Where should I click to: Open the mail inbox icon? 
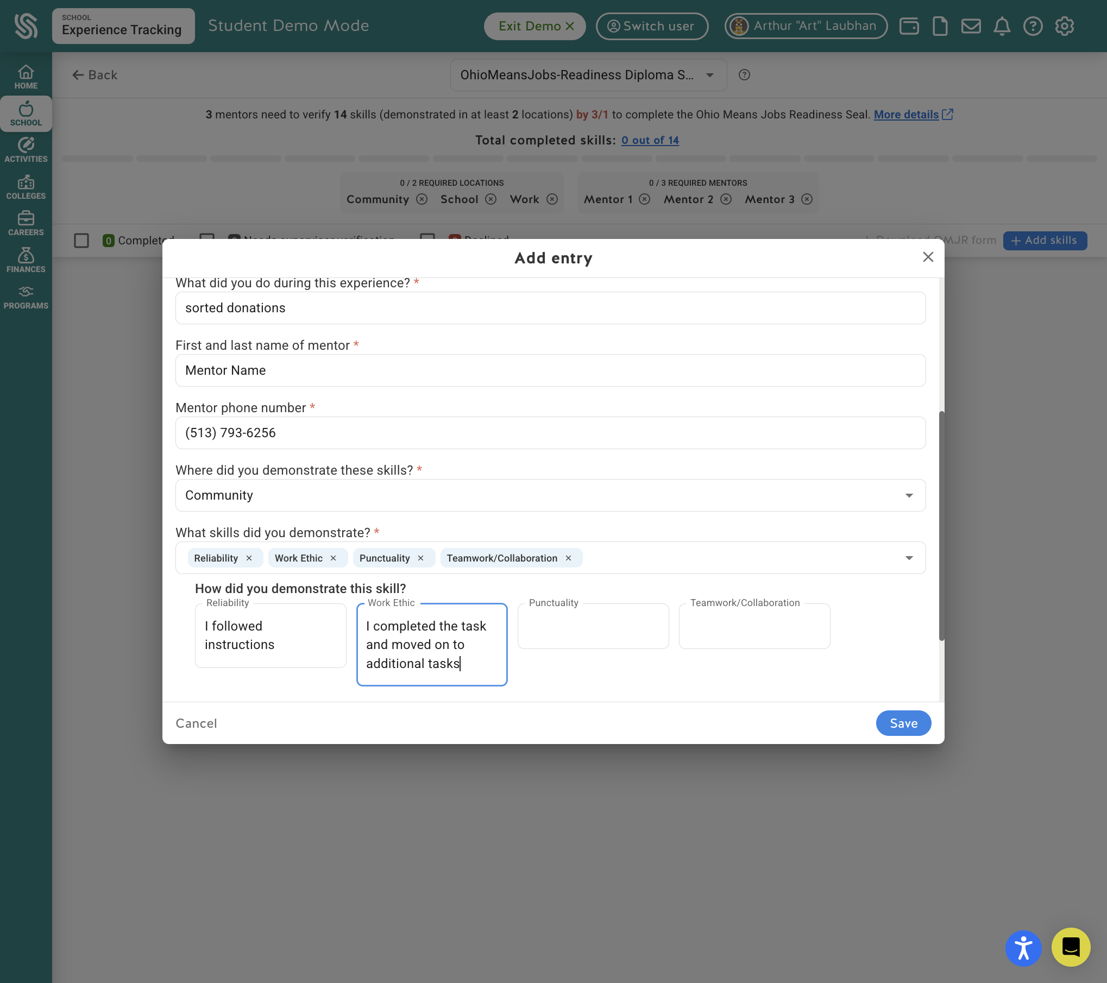click(971, 26)
